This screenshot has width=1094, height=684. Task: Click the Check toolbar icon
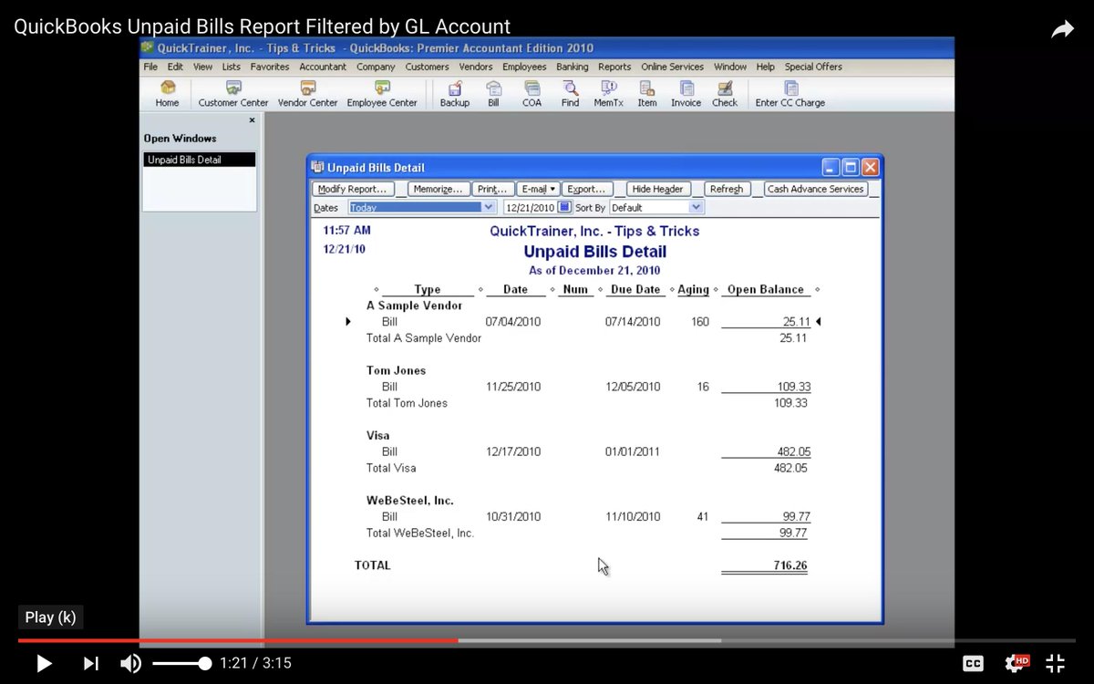point(725,94)
